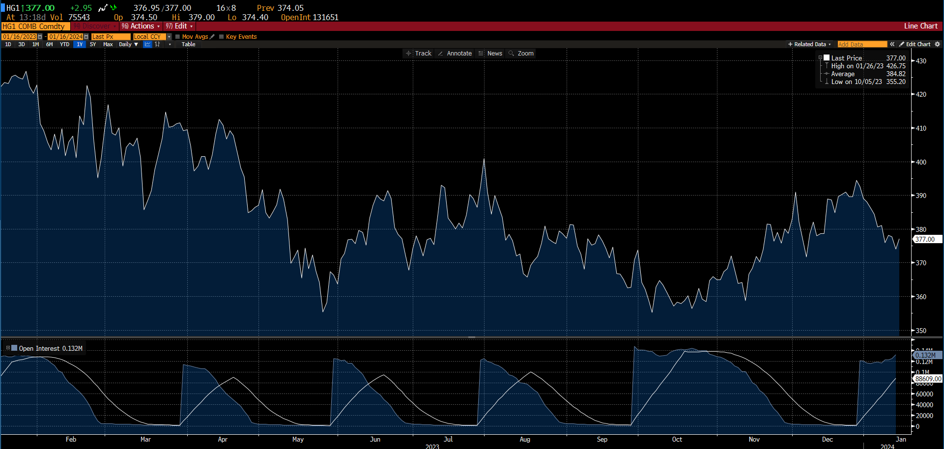This screenshot has height=449, width=944.
Task: Expand the Related Data dropdown
Action: tap(809, 44)
